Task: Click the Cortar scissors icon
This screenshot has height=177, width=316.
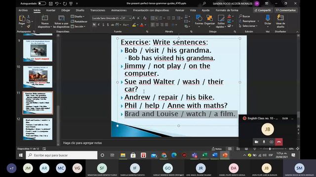Action: point(29,16)
